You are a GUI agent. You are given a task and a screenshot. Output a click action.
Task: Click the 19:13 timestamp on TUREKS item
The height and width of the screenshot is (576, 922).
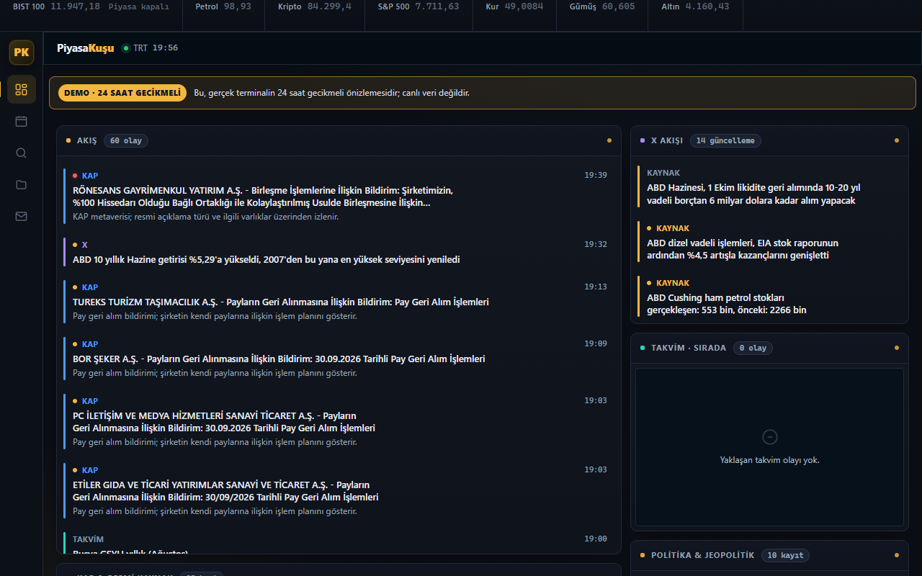pos(596,287)
